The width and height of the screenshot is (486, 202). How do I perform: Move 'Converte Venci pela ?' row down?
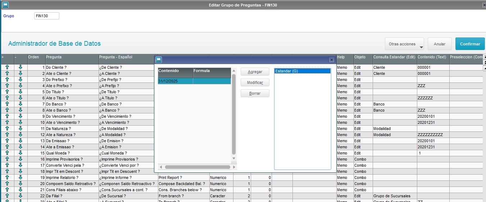click(x=21, y=165)
